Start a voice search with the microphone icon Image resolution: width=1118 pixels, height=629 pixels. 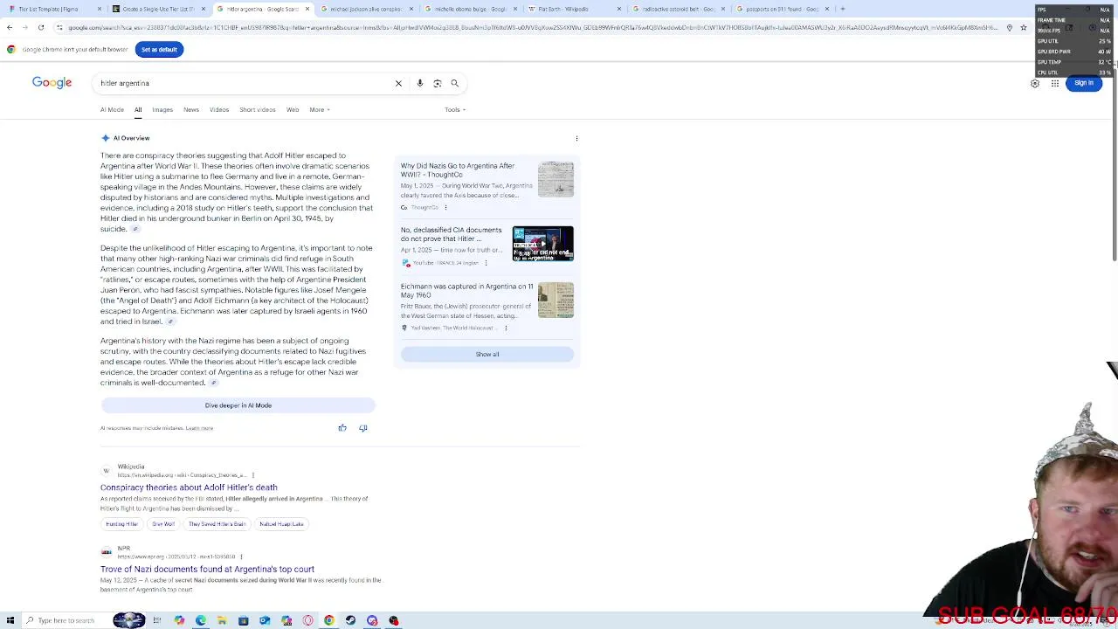point(419,83)
